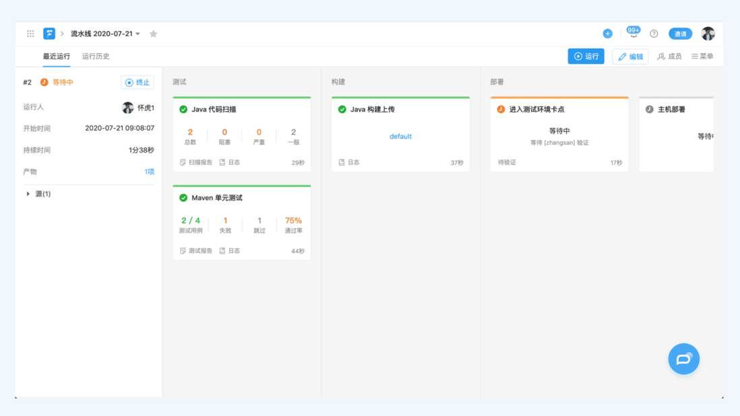Open the help question mark icon
The height and width of the screenshot is (416, 740).
pos(654,34)
